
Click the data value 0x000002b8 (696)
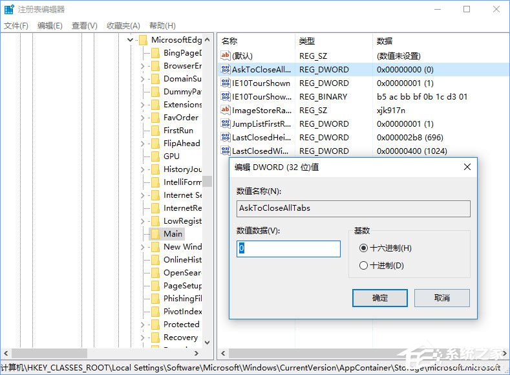(x=410, y=138)
